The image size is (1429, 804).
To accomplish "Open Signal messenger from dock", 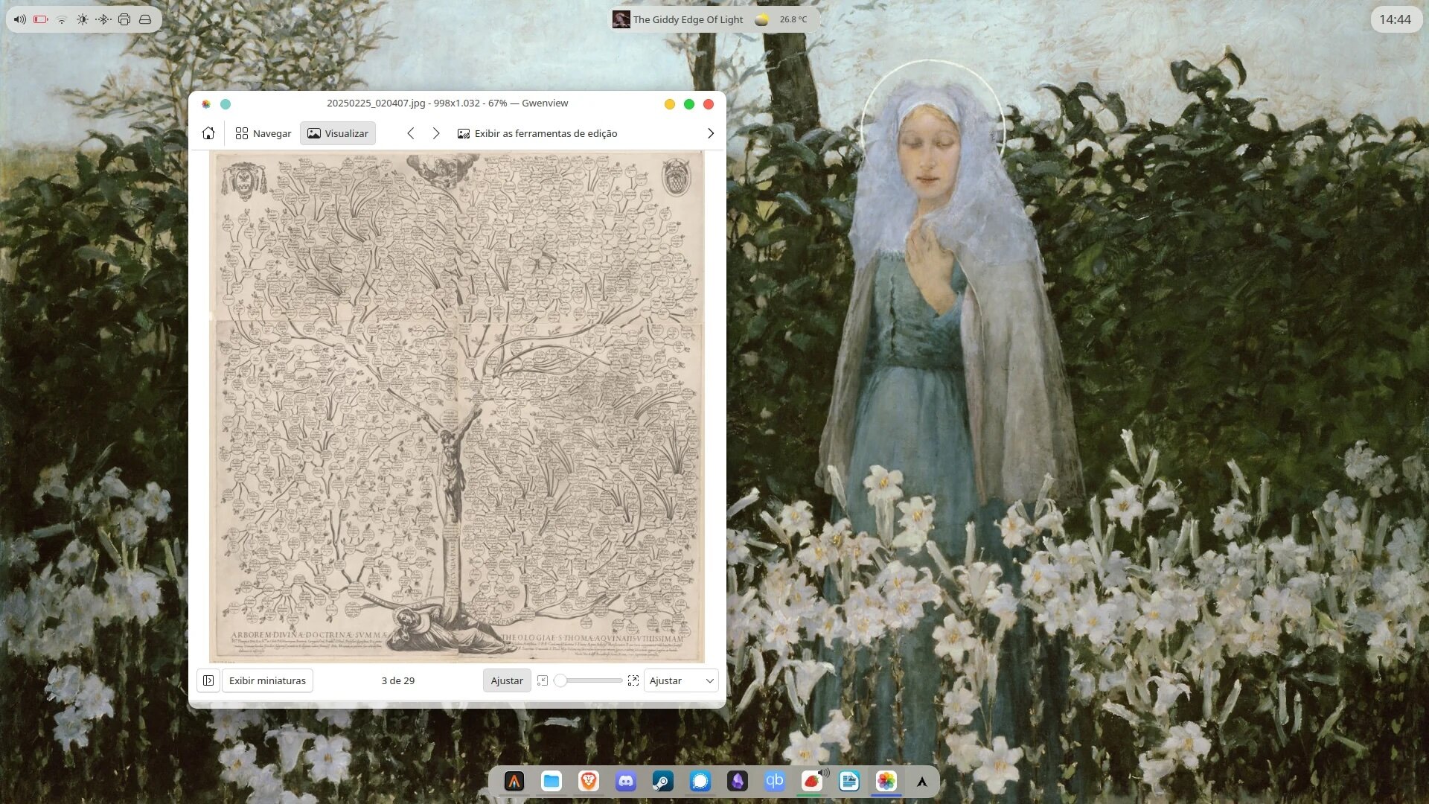I will 700,781.
